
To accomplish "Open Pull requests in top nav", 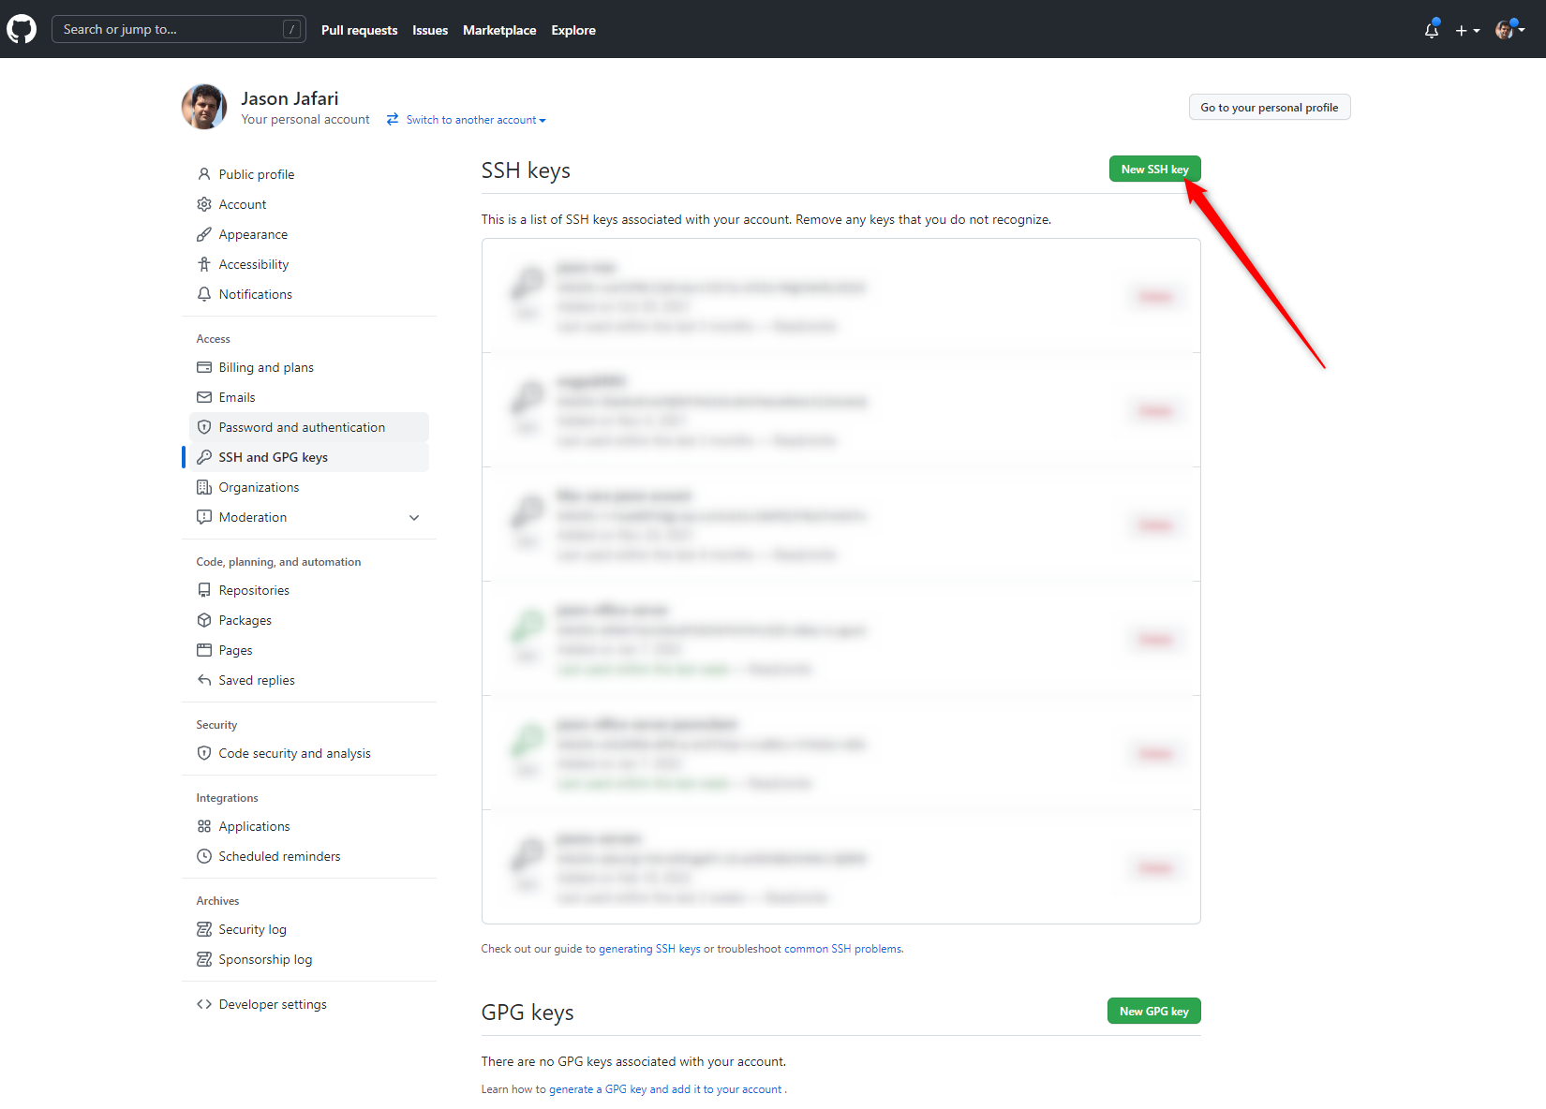I will [359, 30].
